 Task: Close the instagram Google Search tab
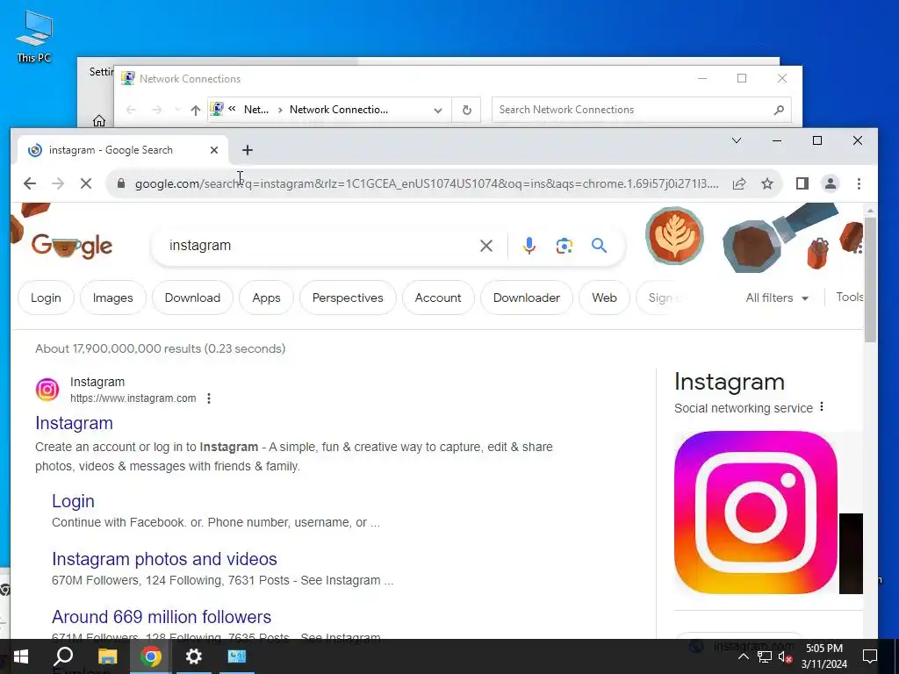[214, 150]
